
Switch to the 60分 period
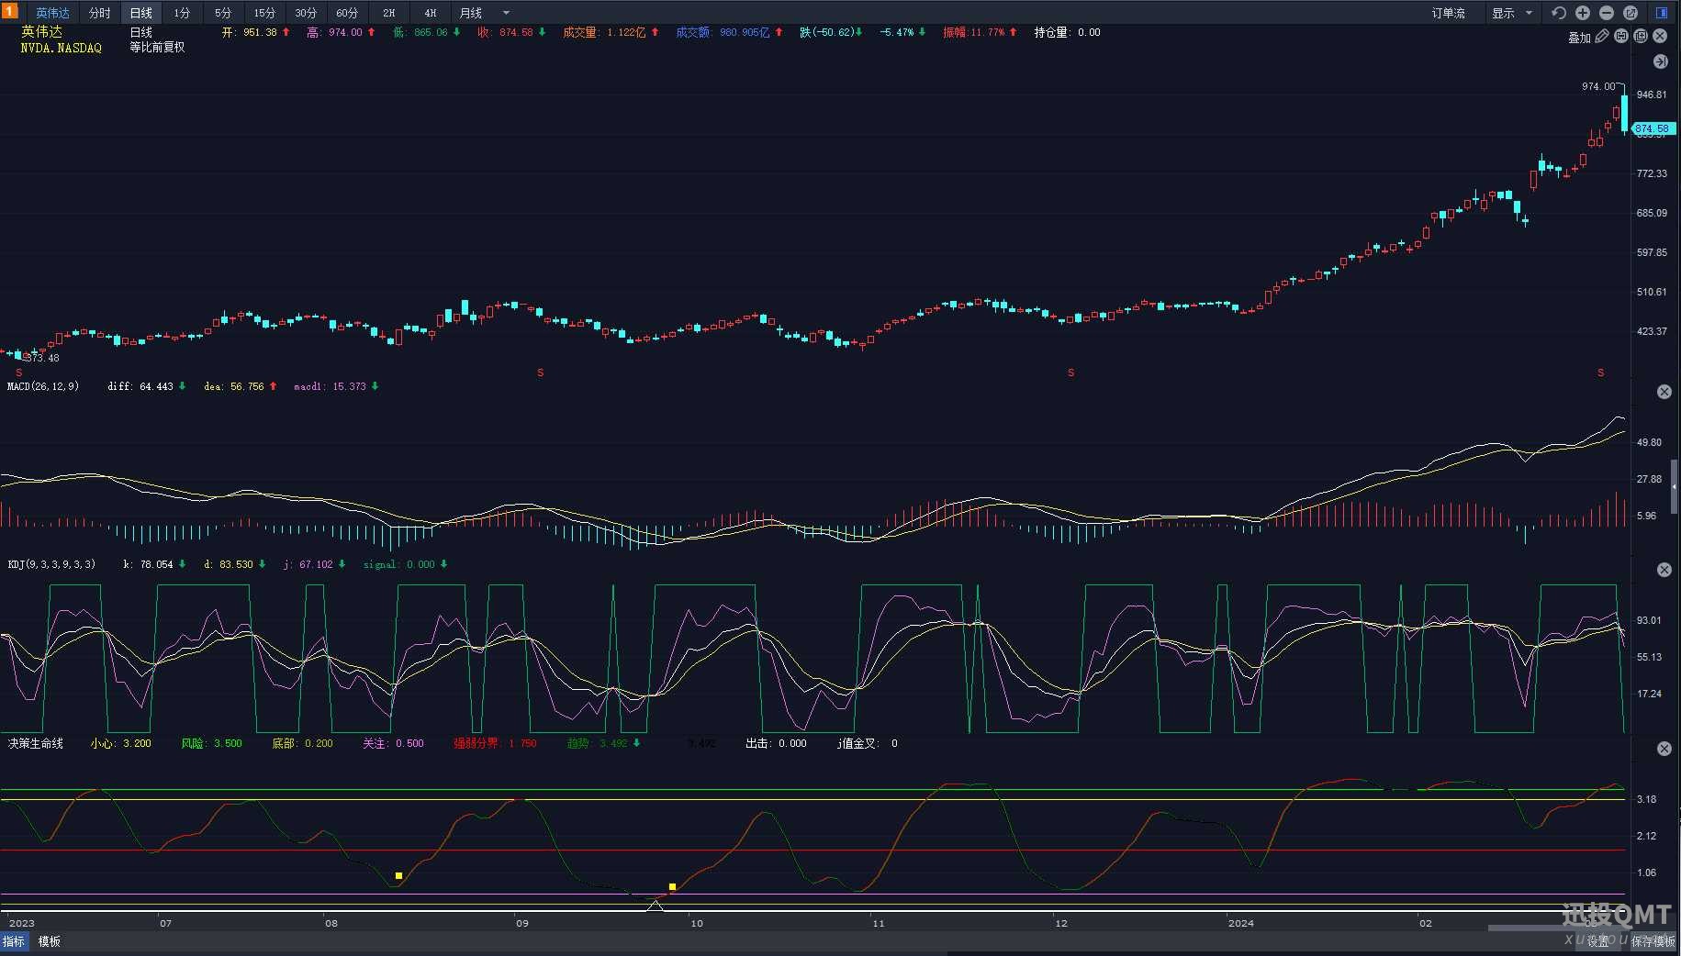pos(347,13)
